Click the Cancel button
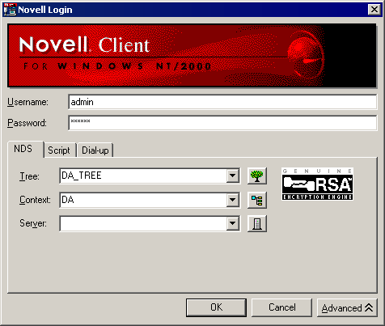The width and height of the screenshot is (385, 326). pos(281,307)
